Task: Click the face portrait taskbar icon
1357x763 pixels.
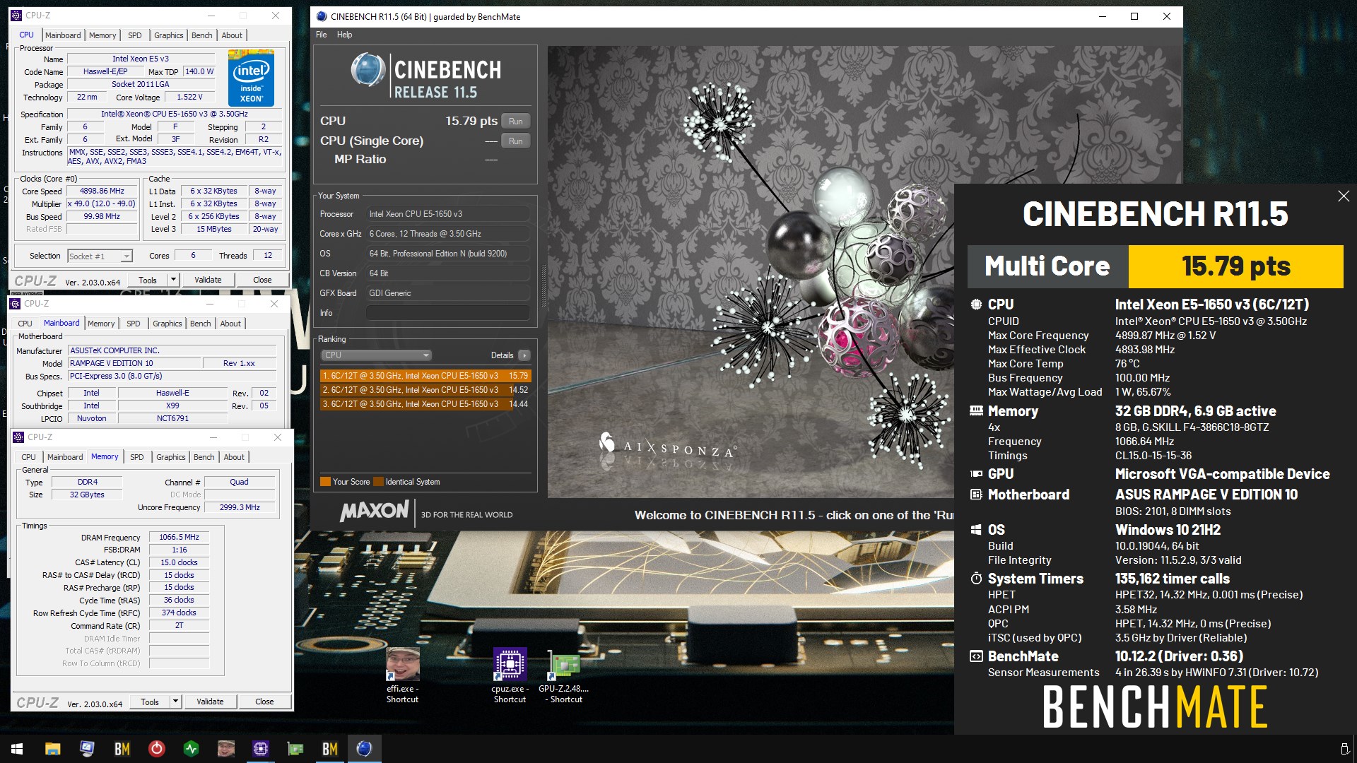Action: (x=225, y=749)
